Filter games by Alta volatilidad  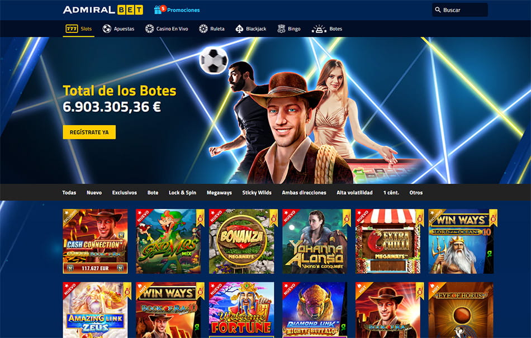[x=354, y=193]
